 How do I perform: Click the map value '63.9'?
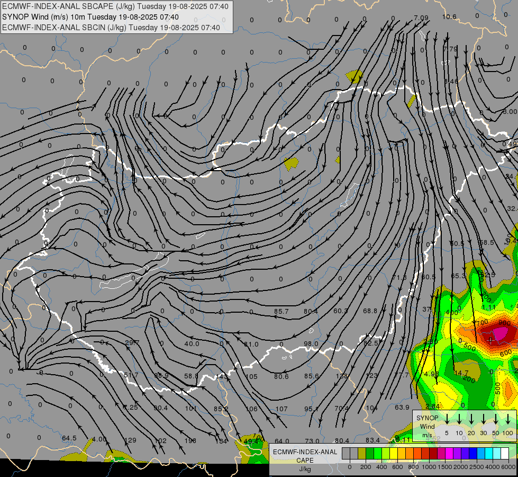pos(402,407)
